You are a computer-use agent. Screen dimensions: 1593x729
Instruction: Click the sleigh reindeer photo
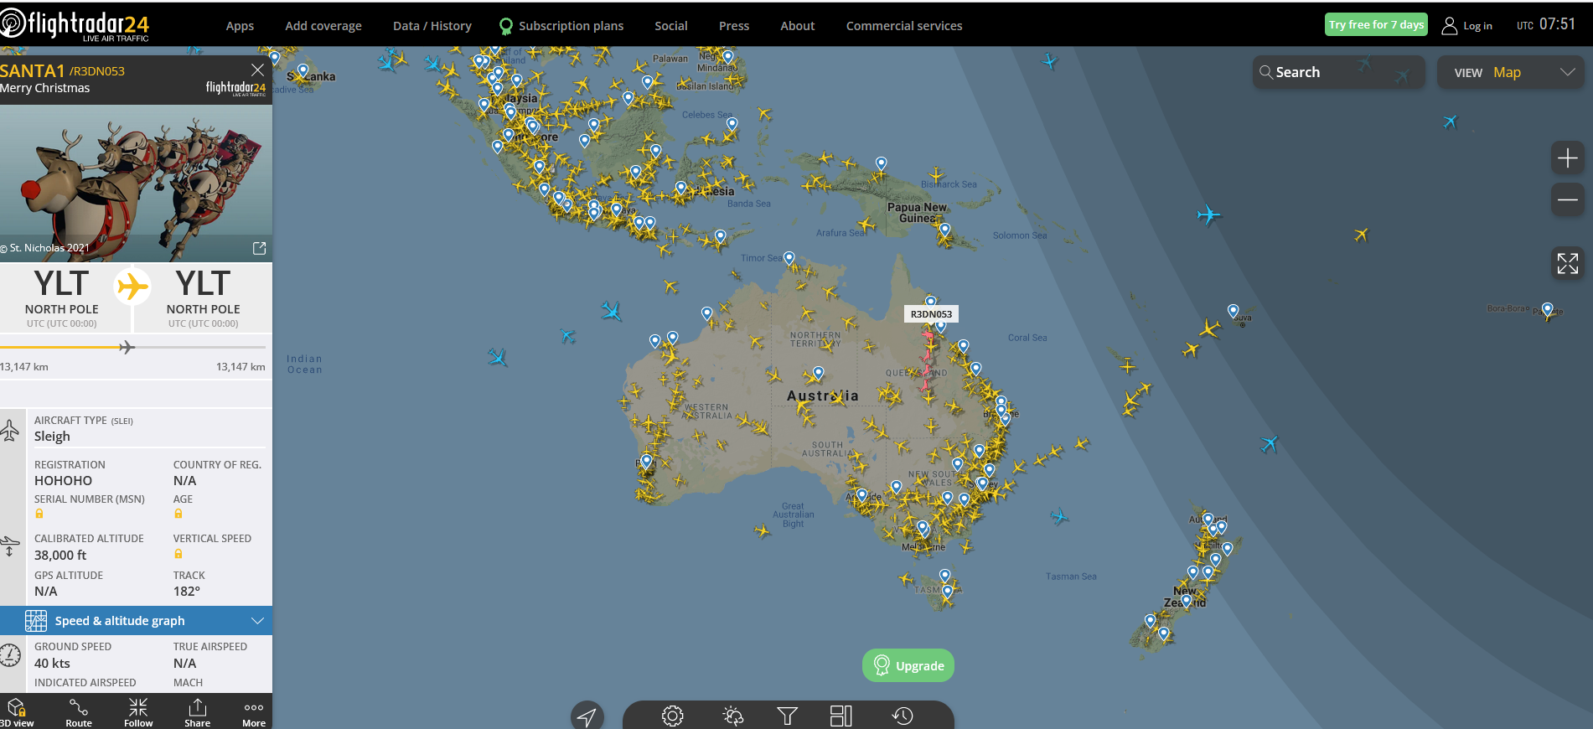(x=136, y=183)
